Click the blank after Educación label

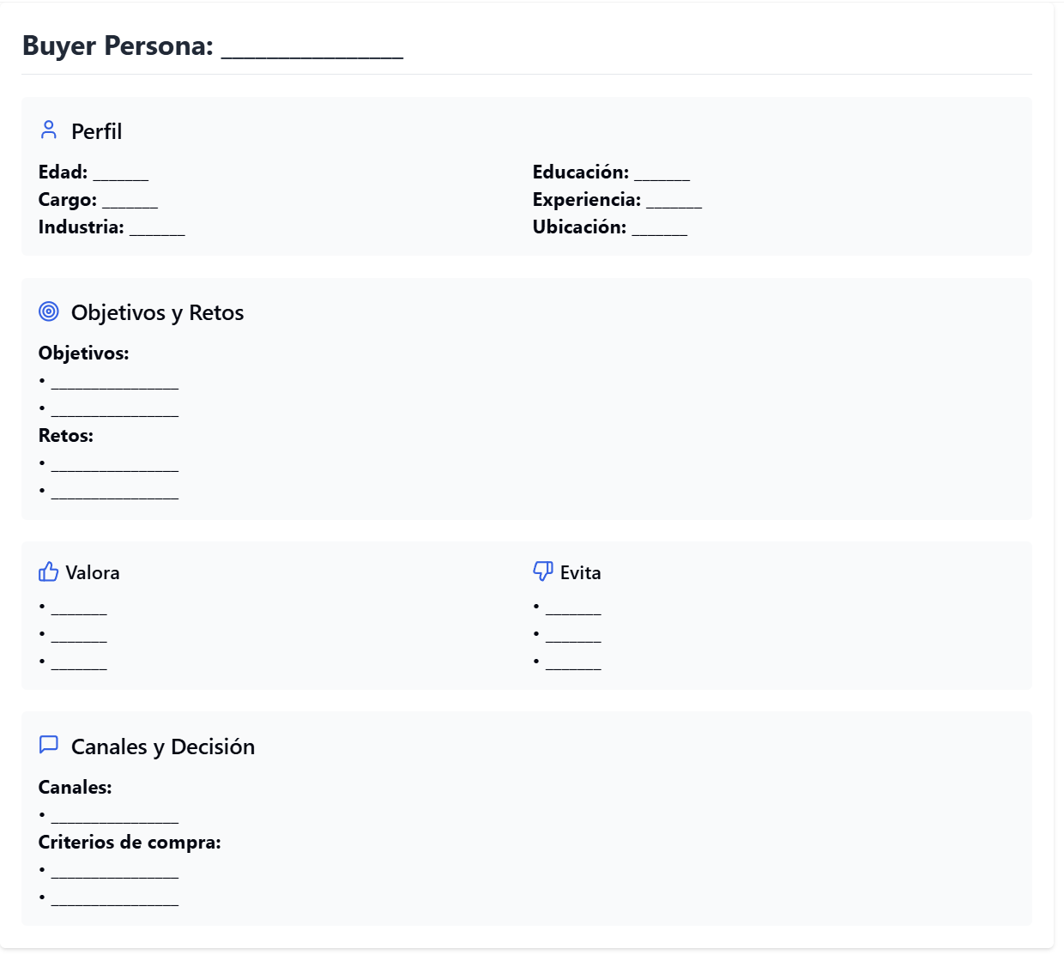662,173
